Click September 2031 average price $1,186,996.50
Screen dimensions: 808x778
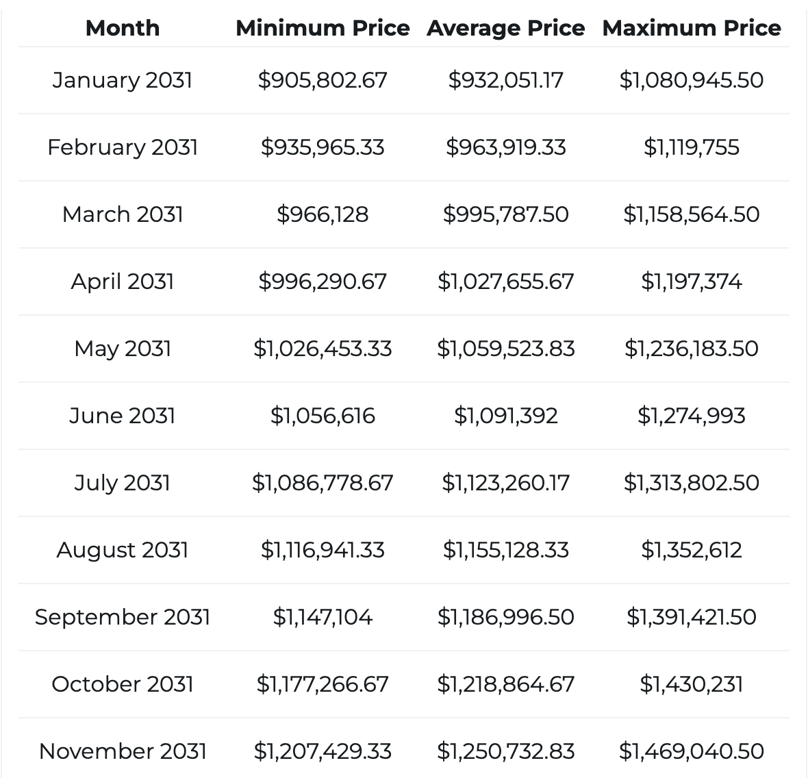(x=505, y=617)
